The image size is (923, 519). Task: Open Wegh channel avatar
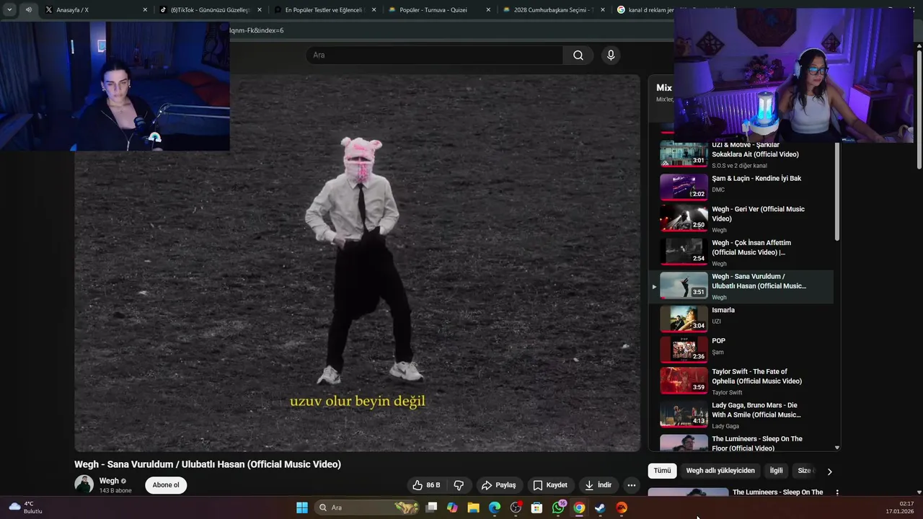tap(84, 484)
